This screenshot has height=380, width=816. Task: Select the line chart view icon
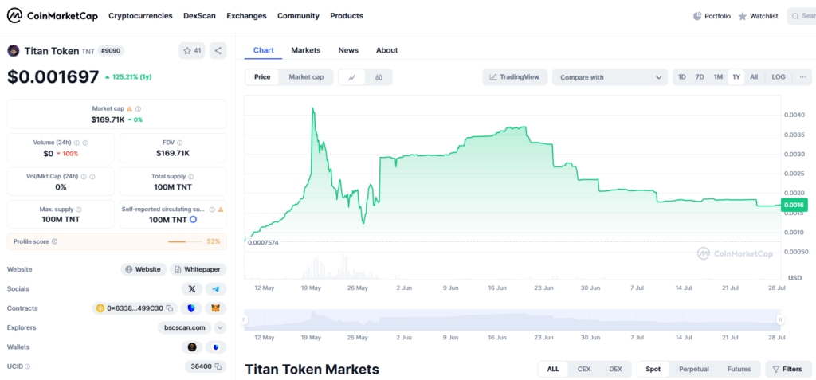point(351,77)
